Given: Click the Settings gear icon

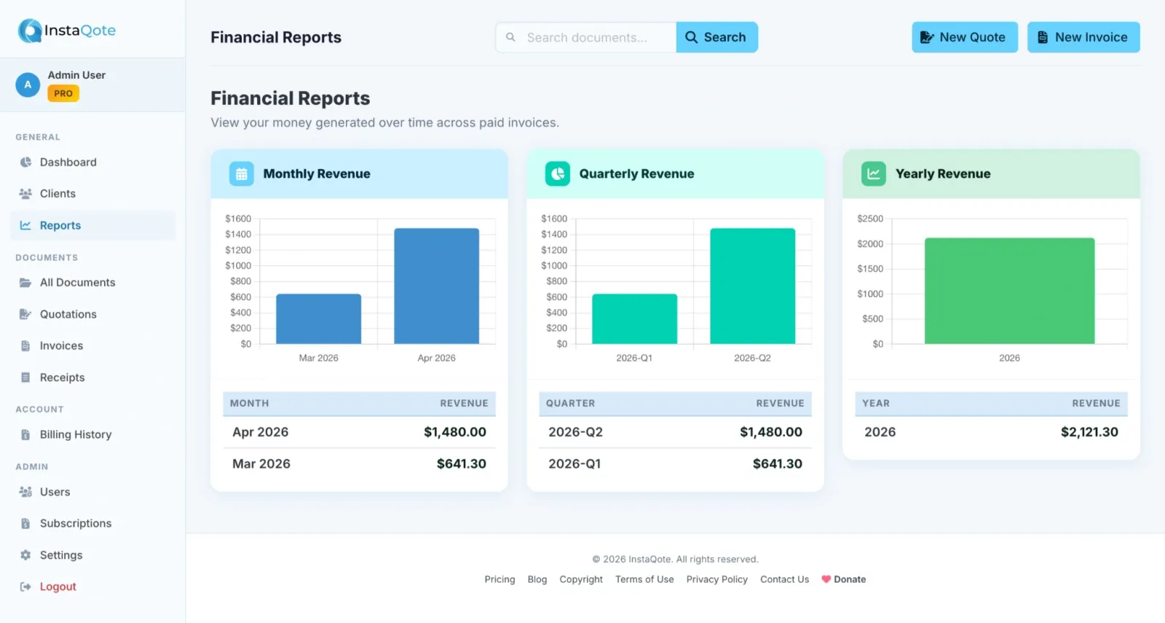Looking at the screenshot, I should pyautogui.click(x=25, y=555).
